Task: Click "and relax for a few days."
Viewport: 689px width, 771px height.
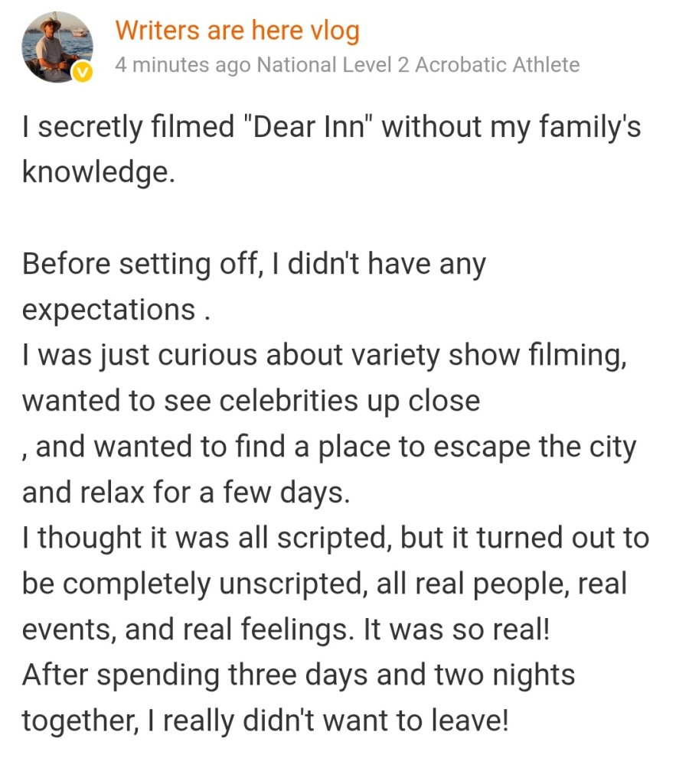Action: 186,493
